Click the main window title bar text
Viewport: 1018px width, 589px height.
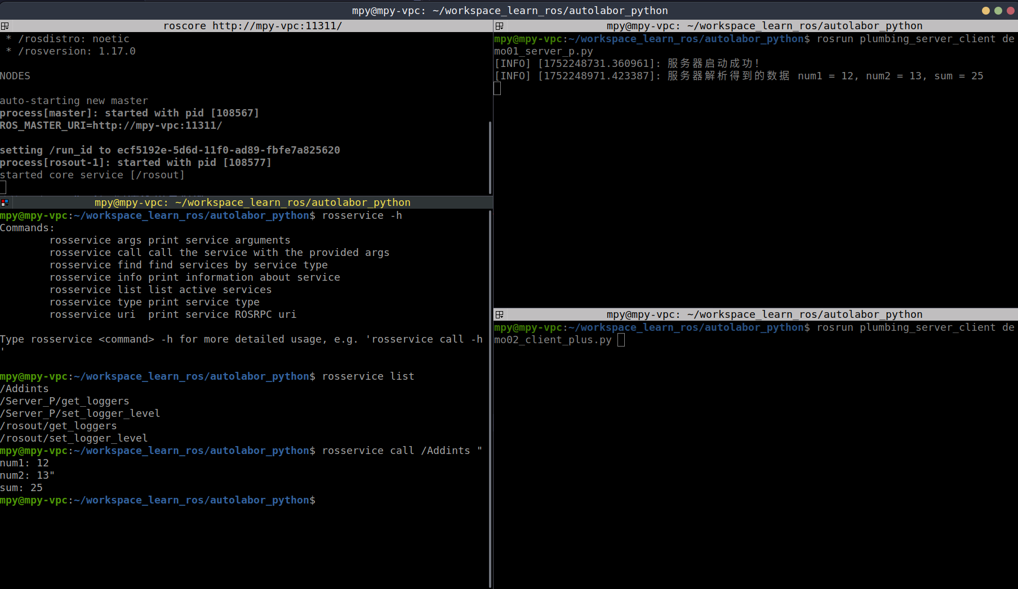[509, 11]
